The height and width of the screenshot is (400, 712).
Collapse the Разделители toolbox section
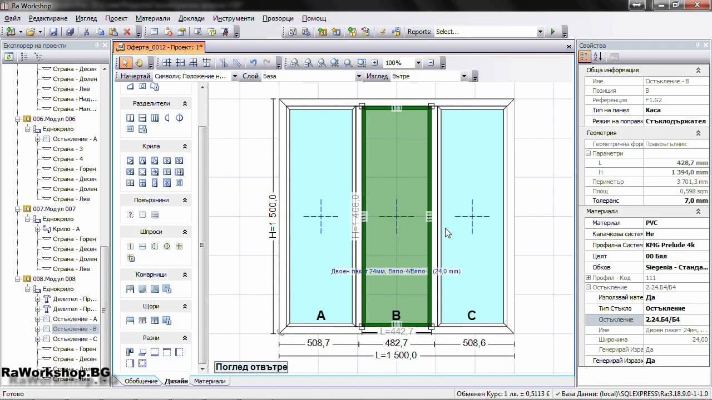point(185,103)
